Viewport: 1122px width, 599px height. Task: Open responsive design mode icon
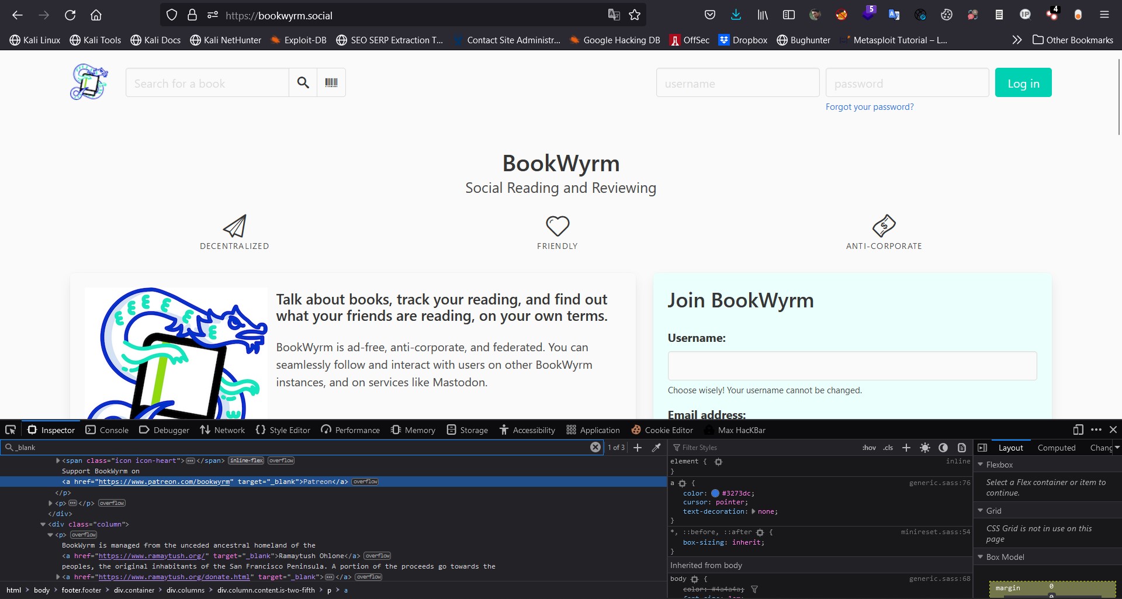[1078, 430]
